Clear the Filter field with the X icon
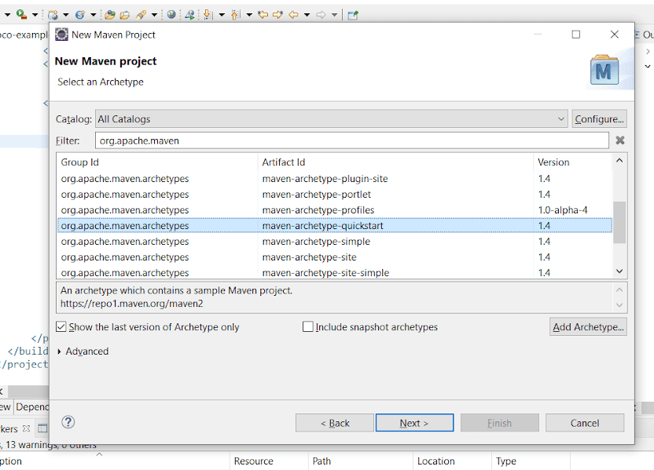The height and width of the screenshot is (470, 654). click(620, 140)
